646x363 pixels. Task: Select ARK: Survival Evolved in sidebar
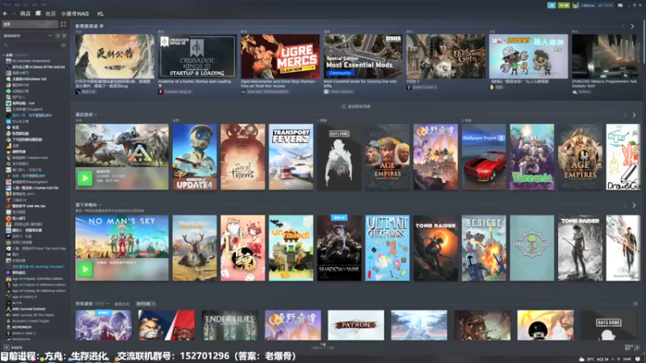[x=26, y=309]
